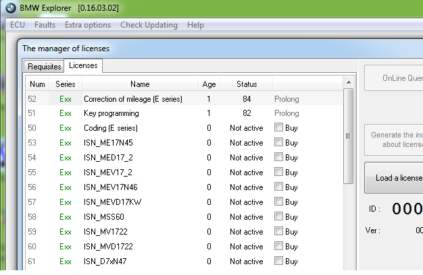The image size is (423, 275).
Task: Click status value 84 in mileage row
Action: [247, 99]
